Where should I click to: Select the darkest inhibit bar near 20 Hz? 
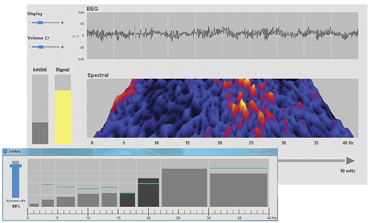[149, 193]
